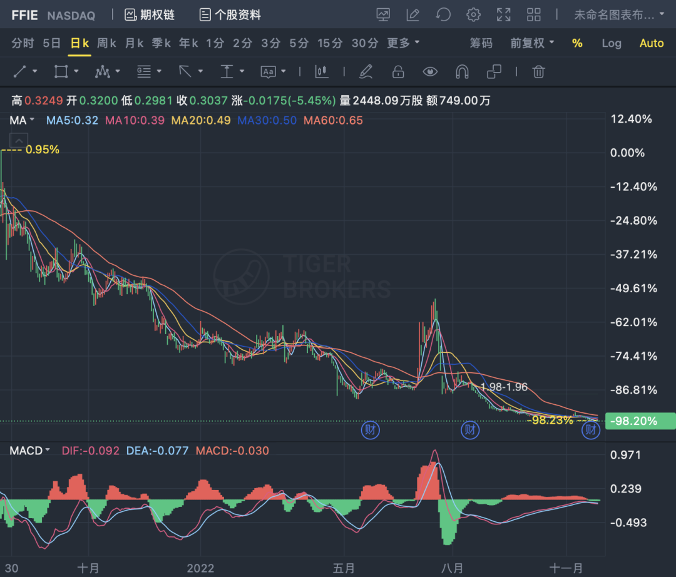Switch to 周k weekly chart tab
Viewport: 676px width, 577px height.
pyautogui.click(x=106, y=43)
